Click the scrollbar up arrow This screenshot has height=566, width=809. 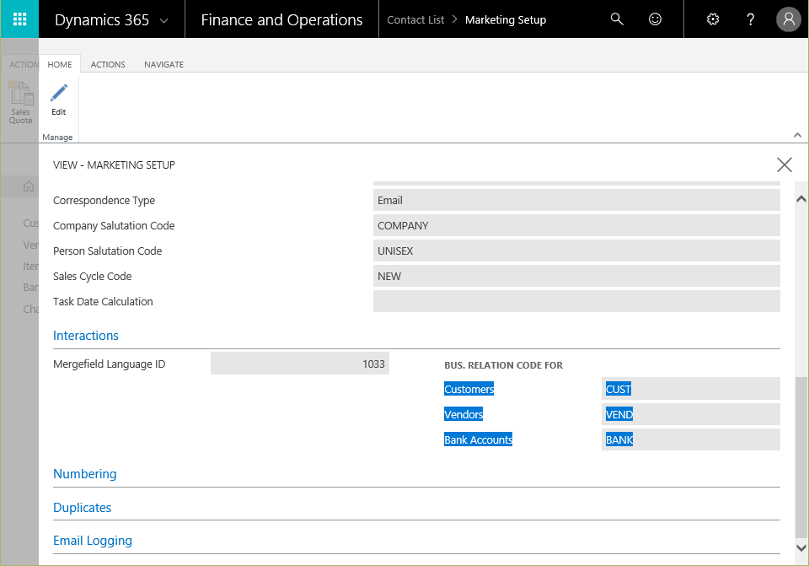point(801,199)
